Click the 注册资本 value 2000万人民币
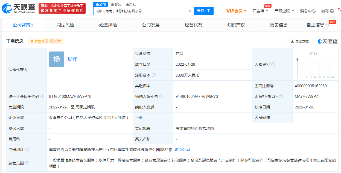This screenshot has width=341, height=173. tap(187, 75)
